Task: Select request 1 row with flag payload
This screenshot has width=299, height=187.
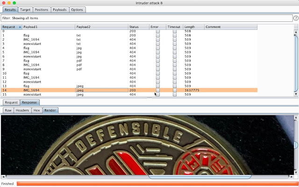Action: pos(129,35)
